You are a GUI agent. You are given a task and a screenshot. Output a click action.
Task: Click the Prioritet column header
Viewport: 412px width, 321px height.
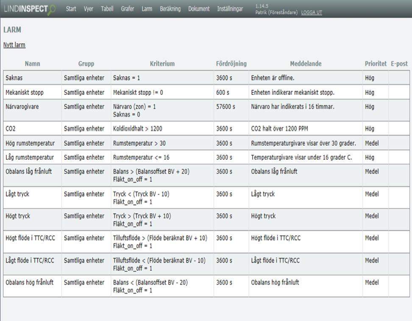point(376,64)
